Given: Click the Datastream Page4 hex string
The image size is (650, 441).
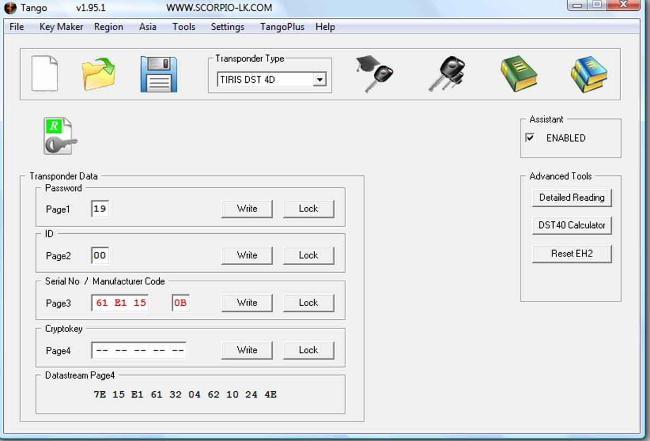Looking at the screenshot, I should click(185, 394).
